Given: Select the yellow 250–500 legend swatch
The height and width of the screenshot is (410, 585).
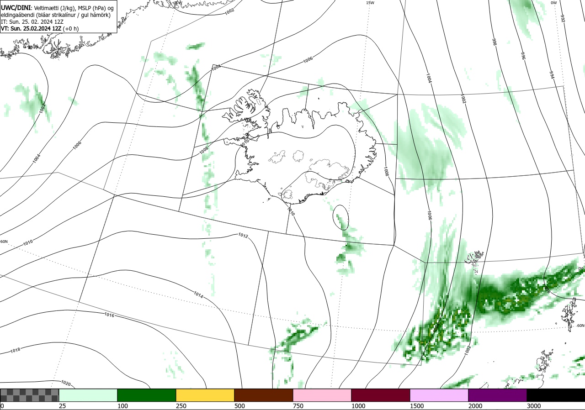Looking at the screenshot, I should [x=205, y=395].
